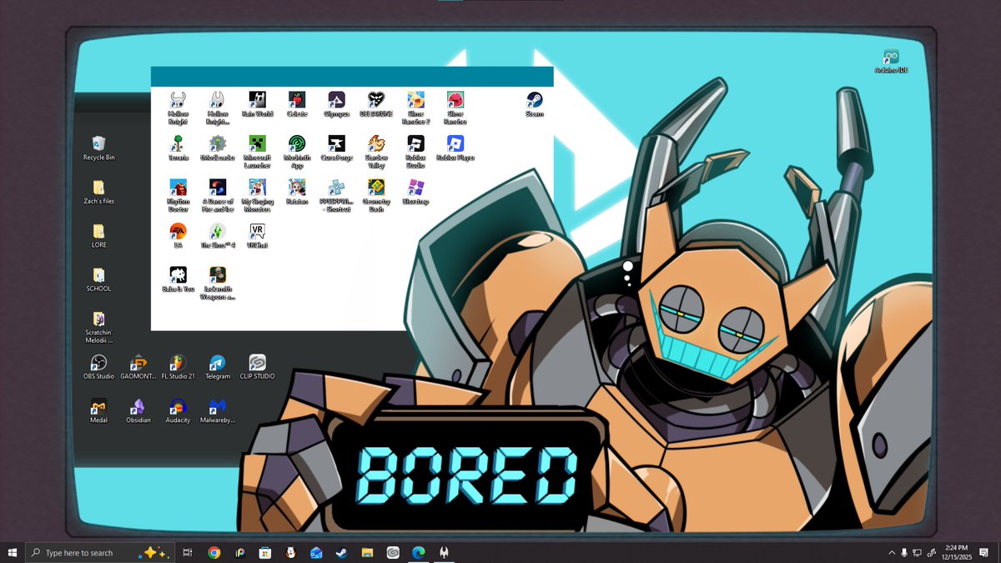Open the Zach's files folder
The image size is (1001, 563).
pos(98,192)
